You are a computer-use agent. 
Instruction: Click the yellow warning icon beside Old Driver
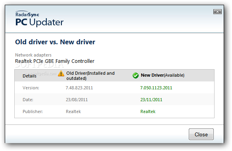[61, 74]
